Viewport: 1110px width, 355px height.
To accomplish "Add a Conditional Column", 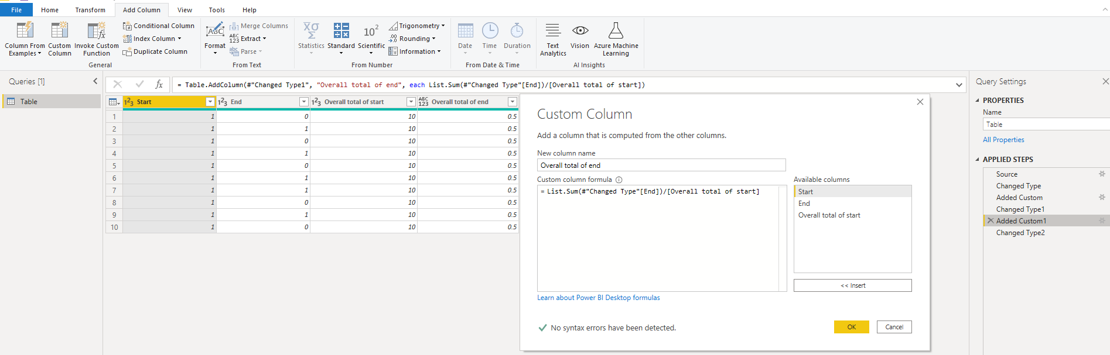I will (159, 26).
